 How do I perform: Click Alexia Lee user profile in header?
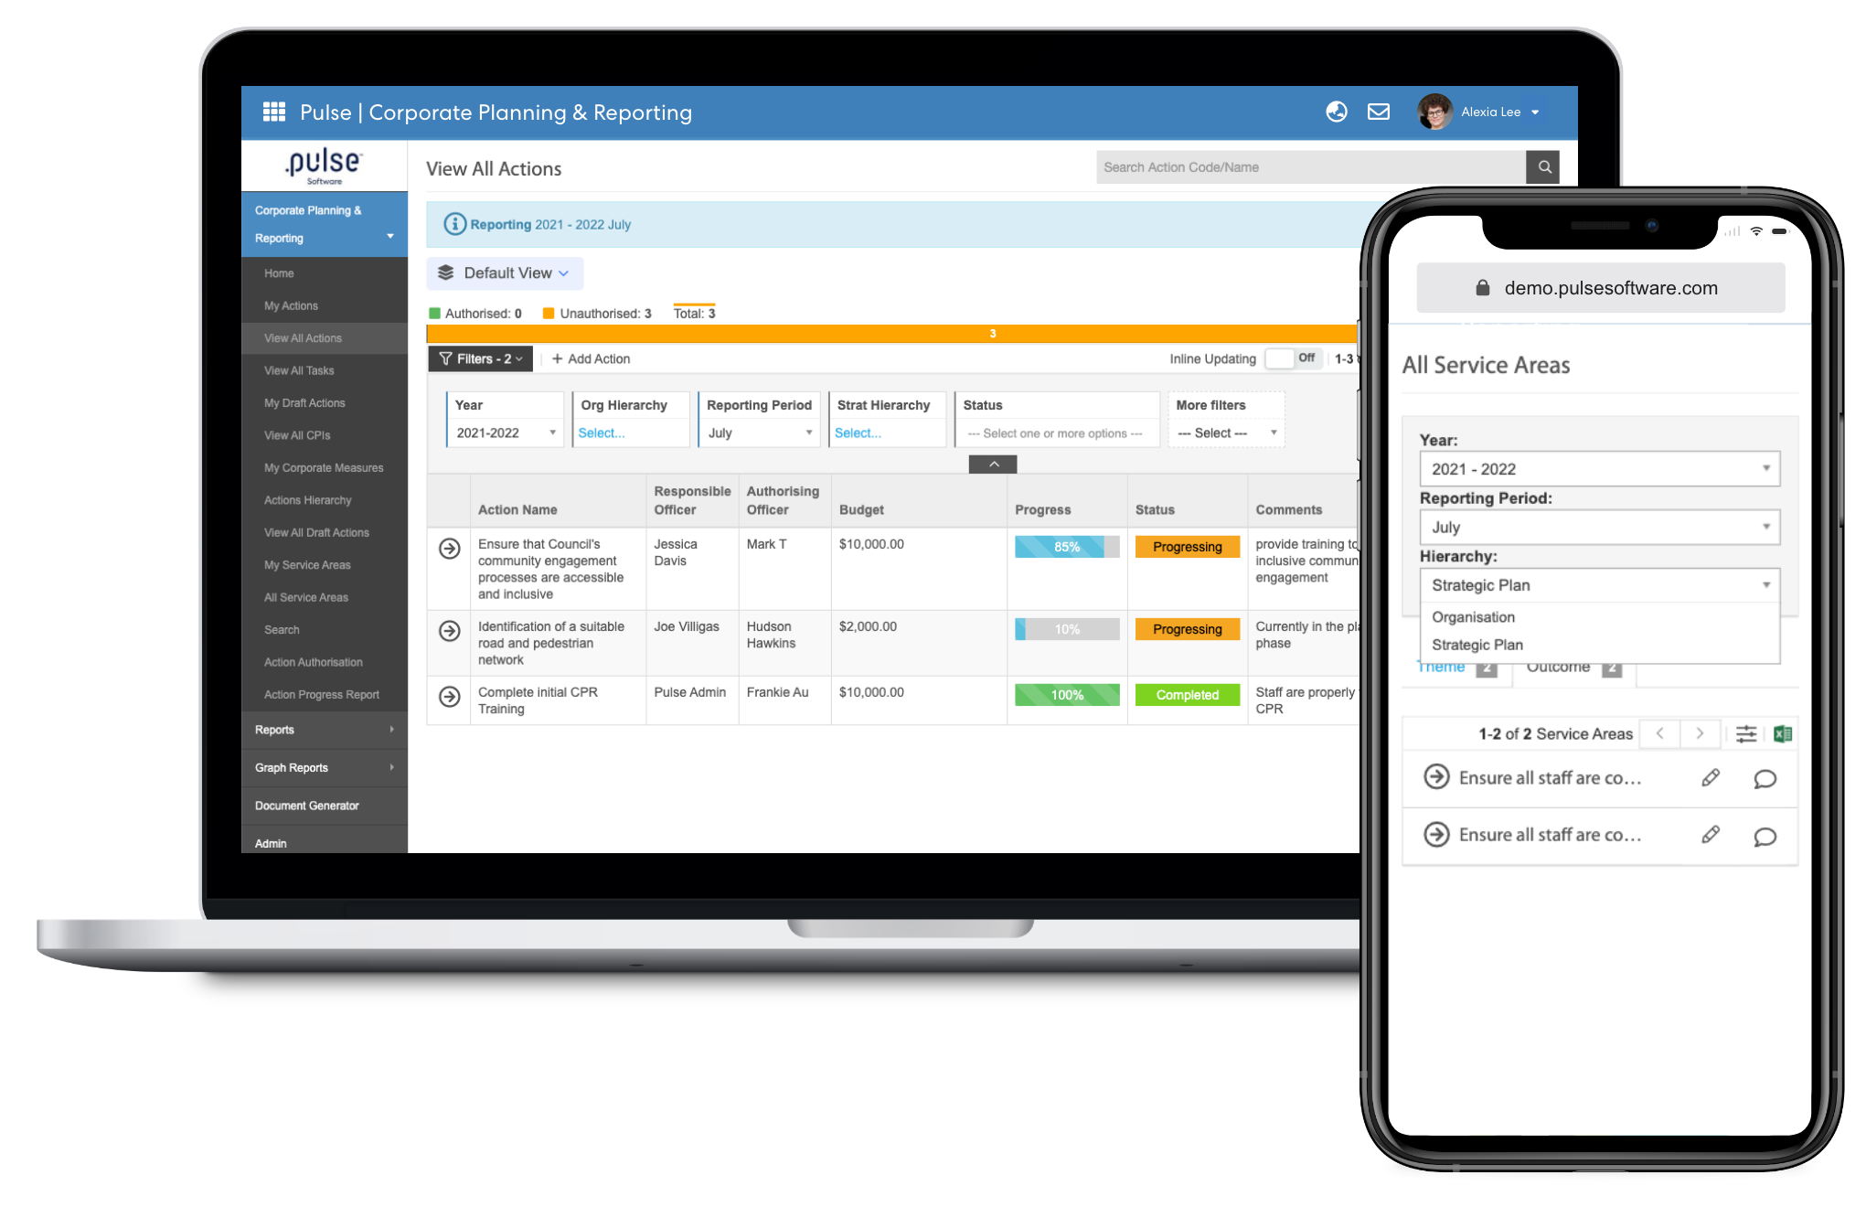pos(1482,113)
